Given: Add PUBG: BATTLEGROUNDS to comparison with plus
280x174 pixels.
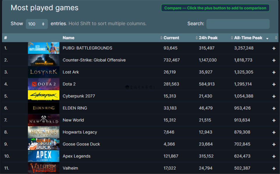Looking at the screenshot, I should [x=274, y=48].
